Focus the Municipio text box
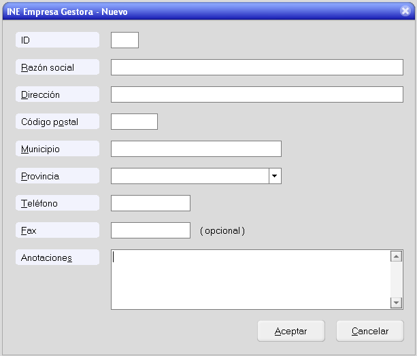Viewport: 417px width, 356px height. 196,149
